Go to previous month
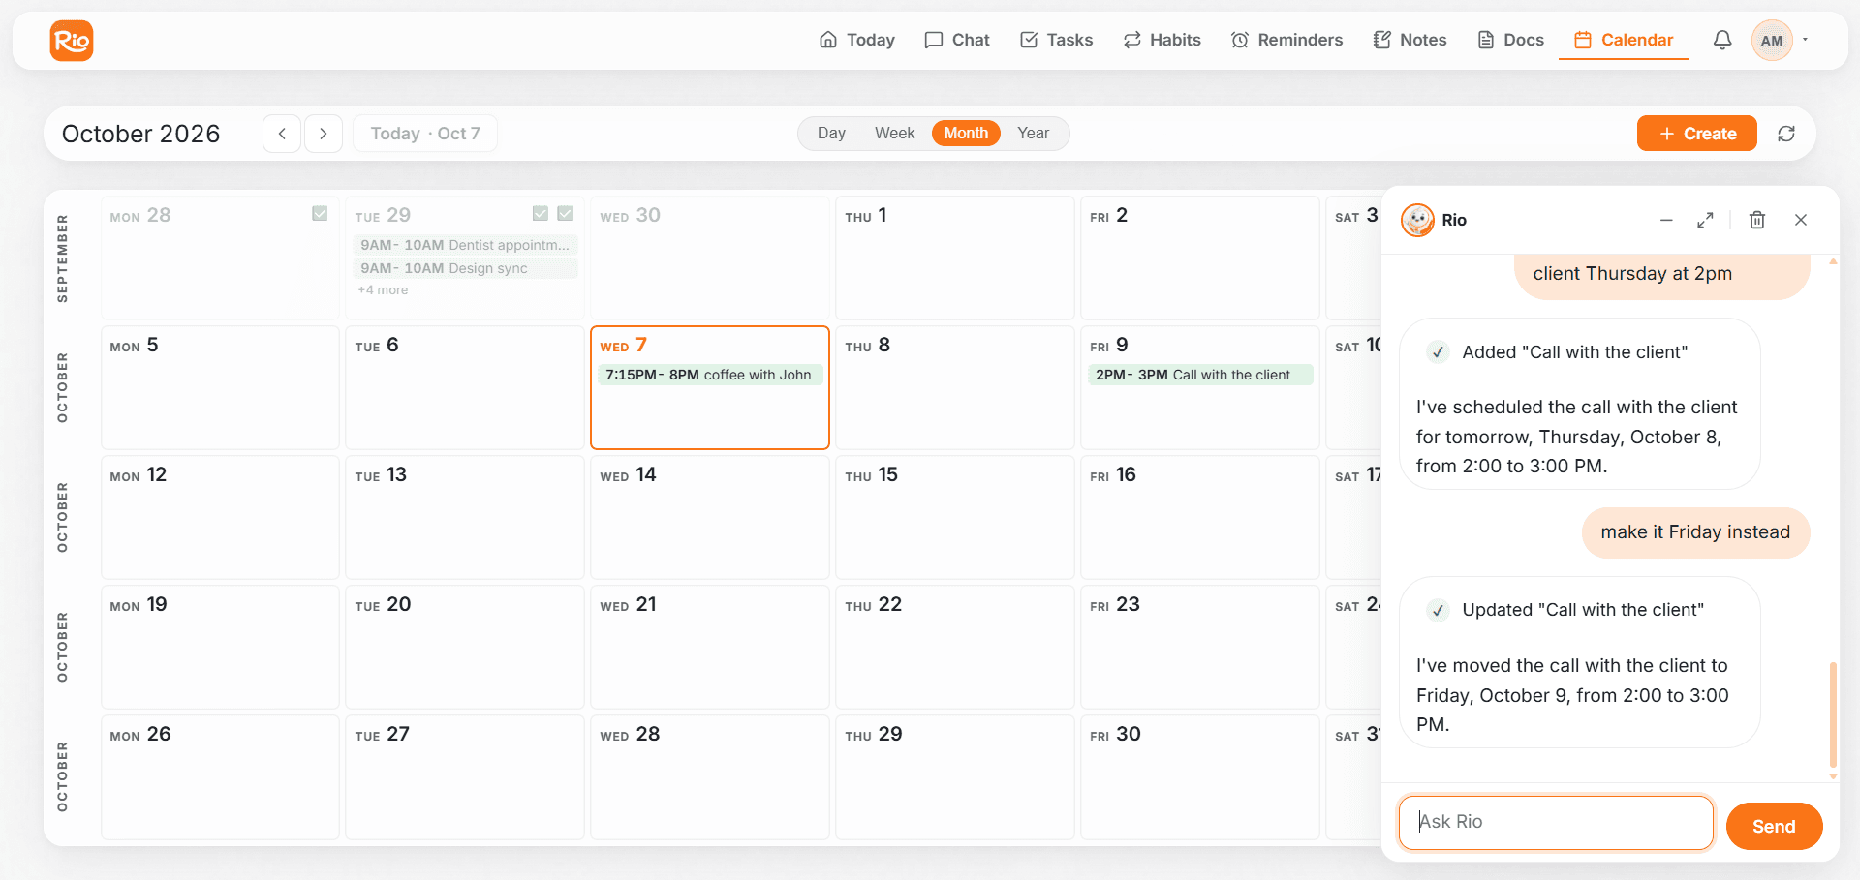Image resolution: width=1860 pixels, height=880 pixels. pos(282,134)
